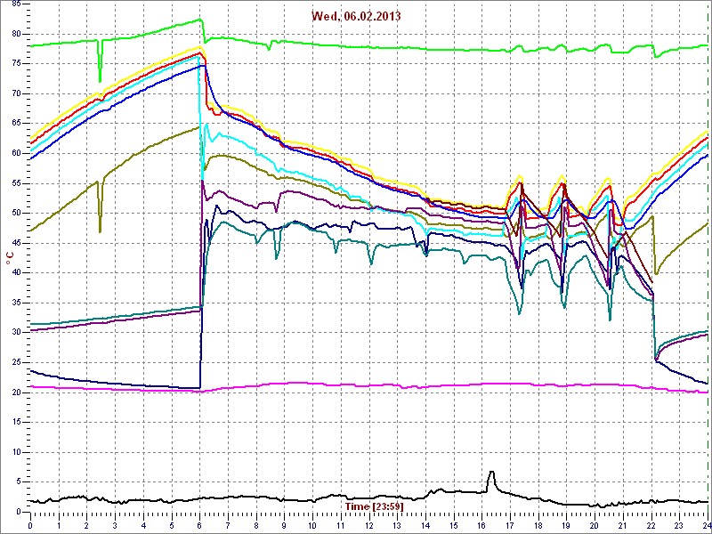Select the temperature axis value "30"

[x=15, y=332]
